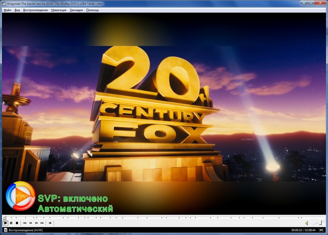Skip to previous file or chapter
328x235 pixels.
25,223
